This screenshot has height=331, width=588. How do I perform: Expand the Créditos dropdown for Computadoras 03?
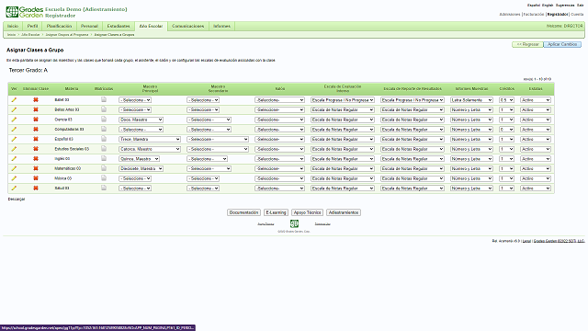[x=506, y=130]
